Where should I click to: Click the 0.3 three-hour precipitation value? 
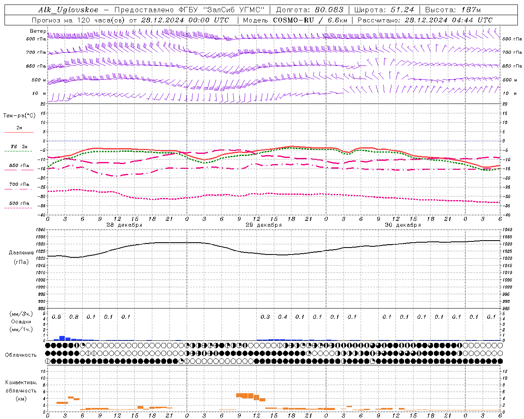click(x=265, y=317)
